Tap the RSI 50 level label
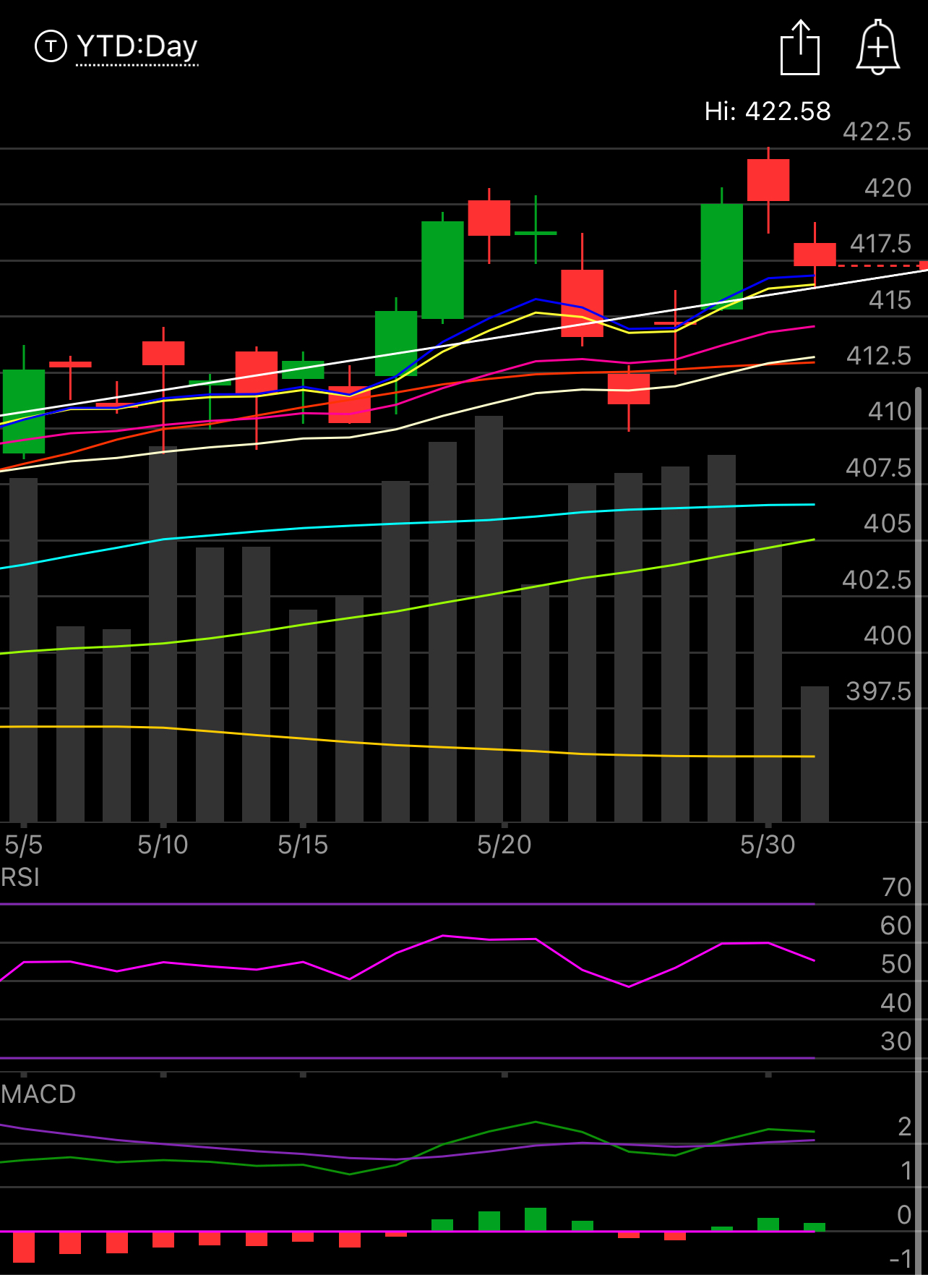This screenshot has width=928, height=1275. point(896,964)
